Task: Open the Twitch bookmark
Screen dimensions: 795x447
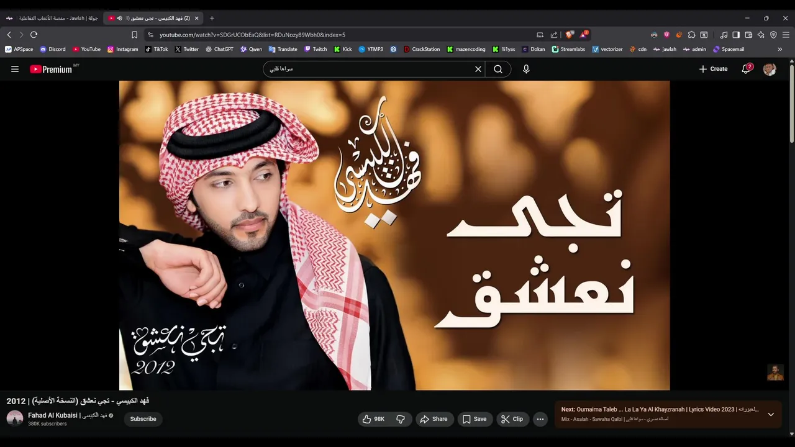Action: (316, 49)
